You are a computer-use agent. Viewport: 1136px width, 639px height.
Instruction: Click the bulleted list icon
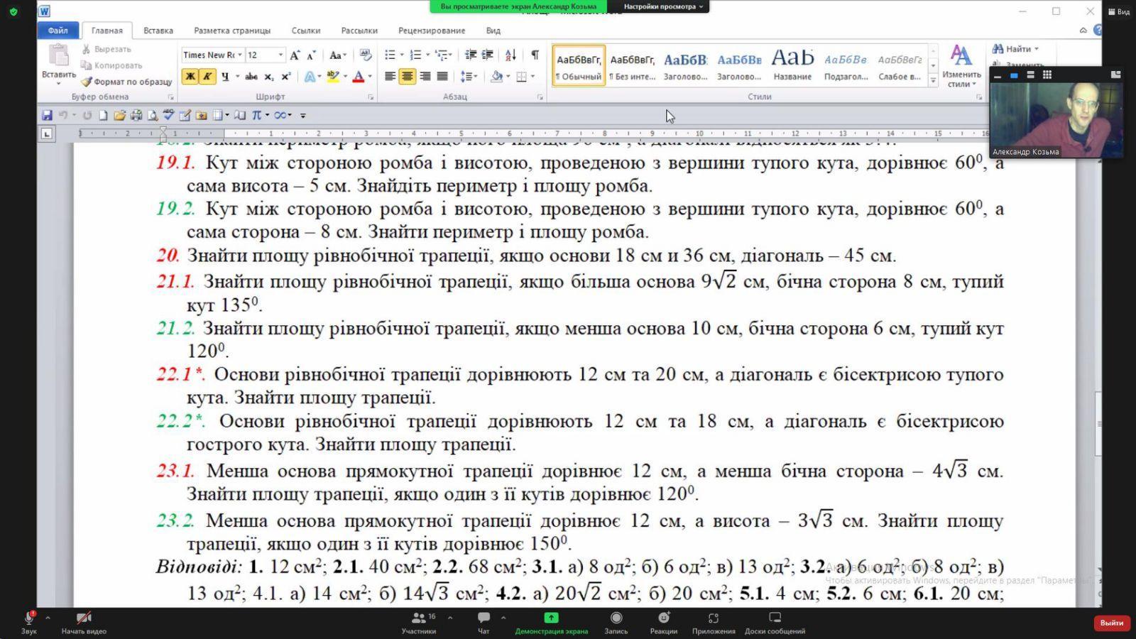(x=390, y=55)
